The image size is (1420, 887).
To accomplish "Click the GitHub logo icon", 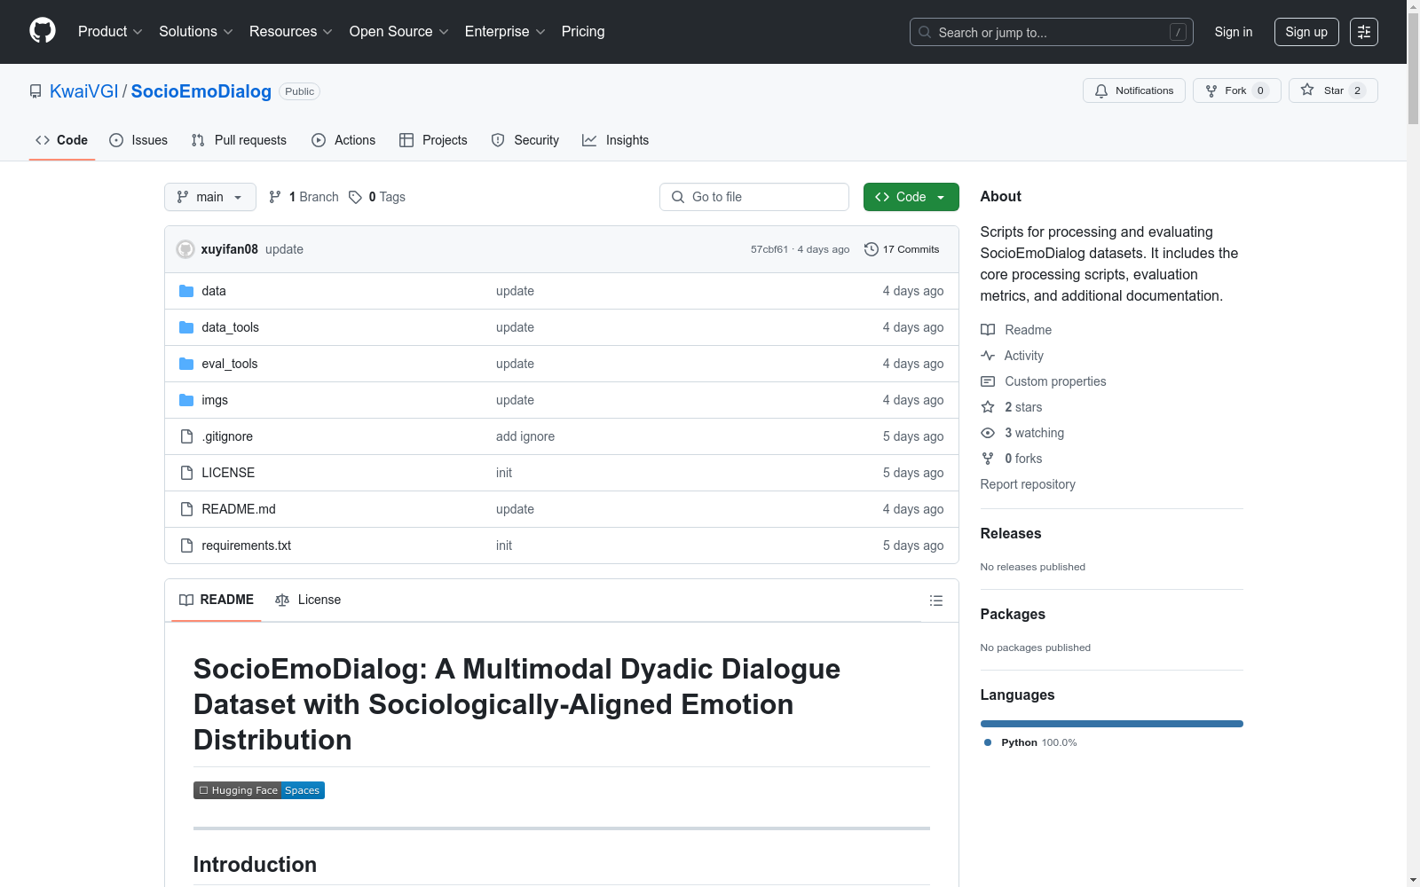I will click(43, 31).
